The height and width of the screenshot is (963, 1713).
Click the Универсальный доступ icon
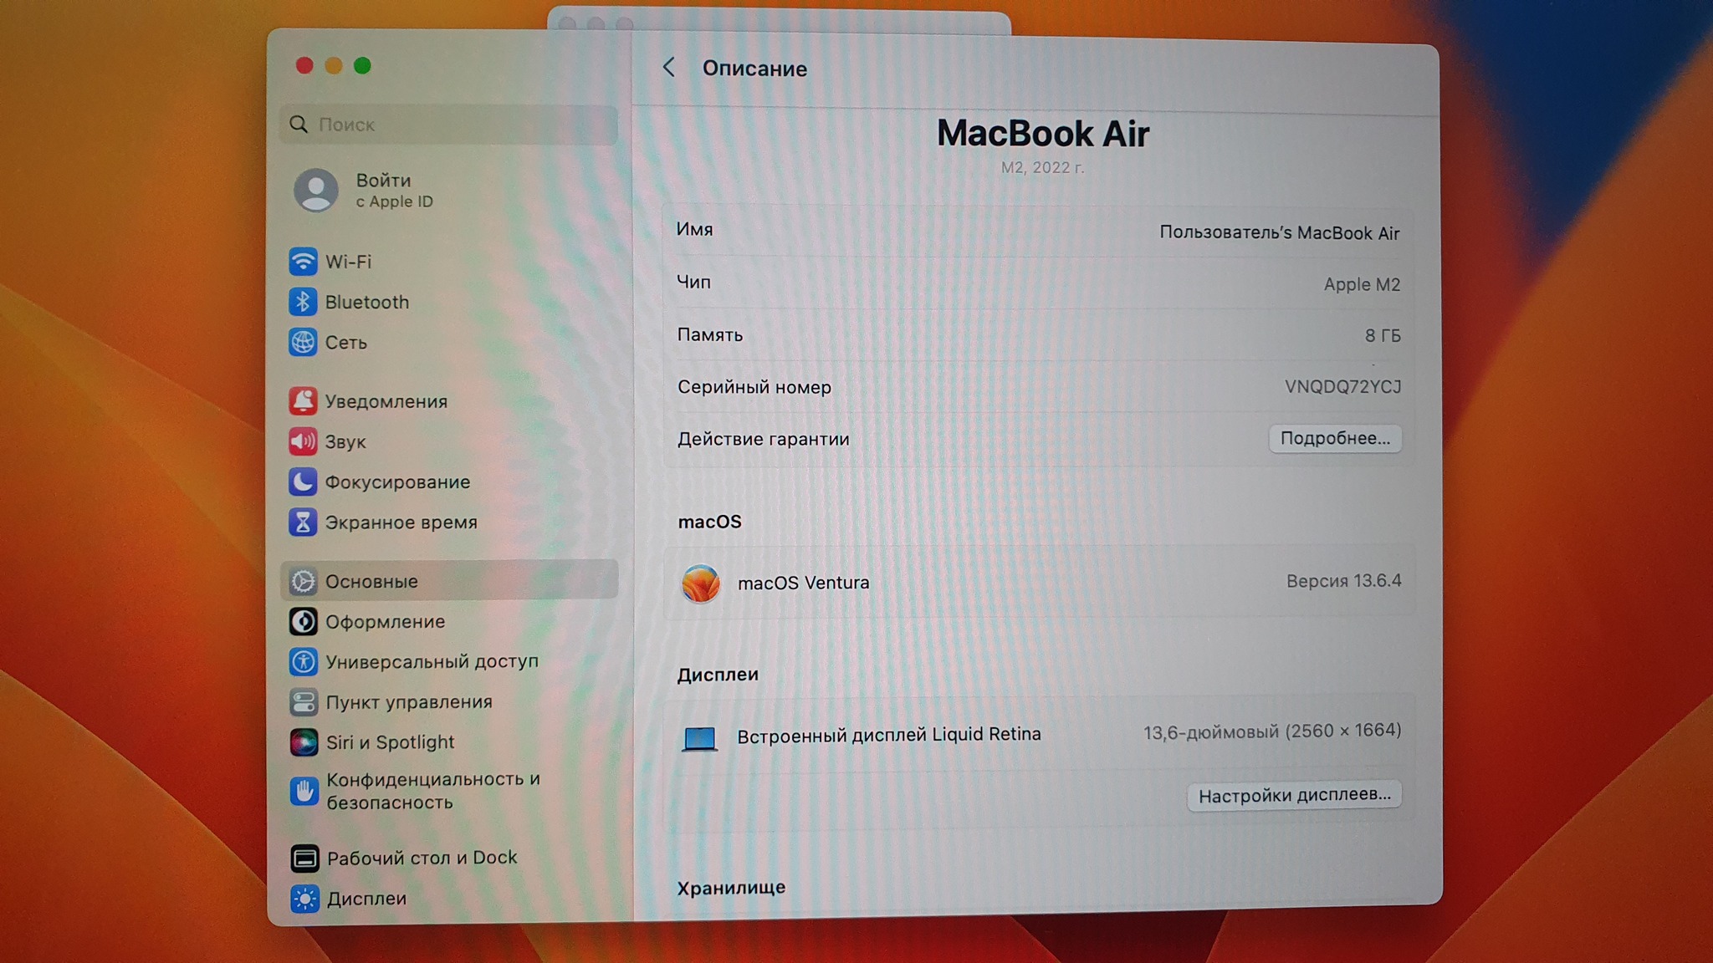(304, 662)
